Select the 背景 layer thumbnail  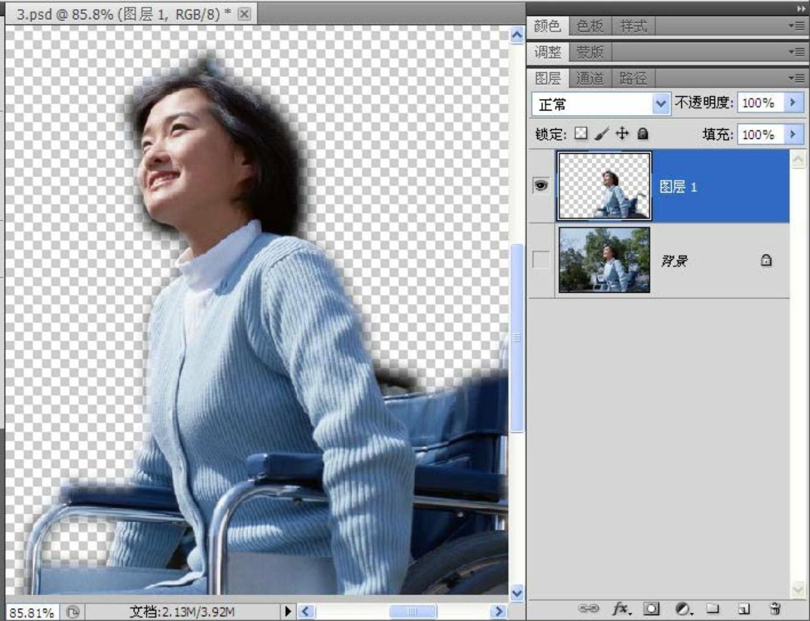coord(604,260)
